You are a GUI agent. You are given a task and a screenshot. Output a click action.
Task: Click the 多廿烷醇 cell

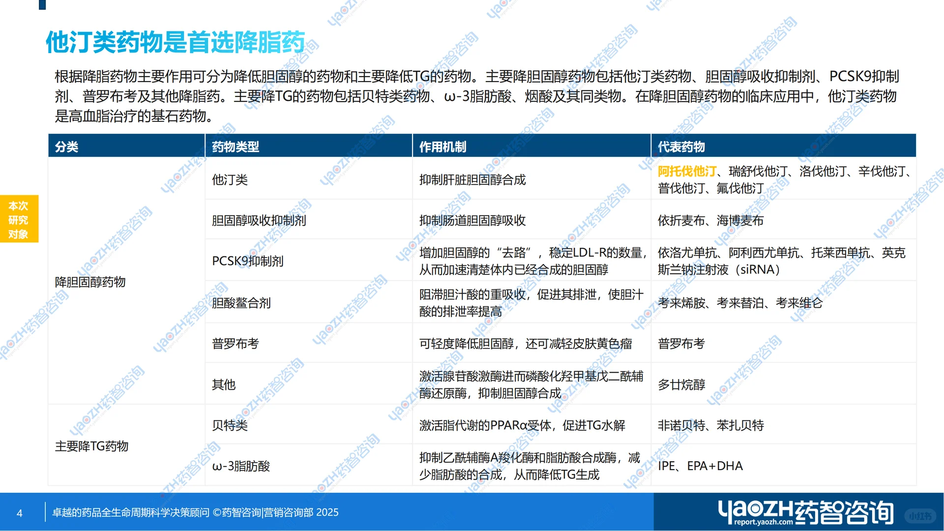pos(784,384)
